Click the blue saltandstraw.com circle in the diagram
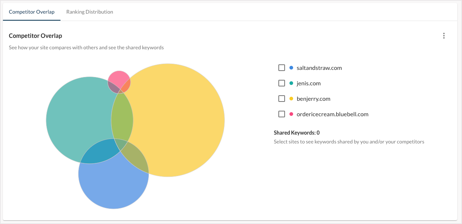This screenshot has width=462, height=224. (111, 184)
